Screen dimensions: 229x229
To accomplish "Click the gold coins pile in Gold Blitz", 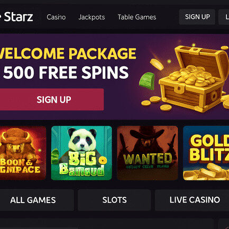I will [x=206, y=171].
